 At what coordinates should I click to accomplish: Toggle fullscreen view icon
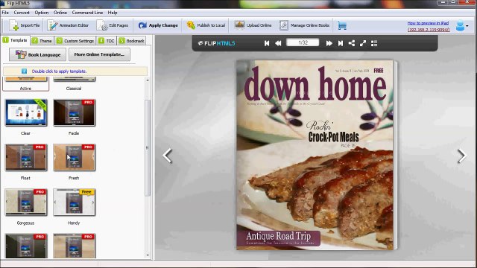[363, 43]
